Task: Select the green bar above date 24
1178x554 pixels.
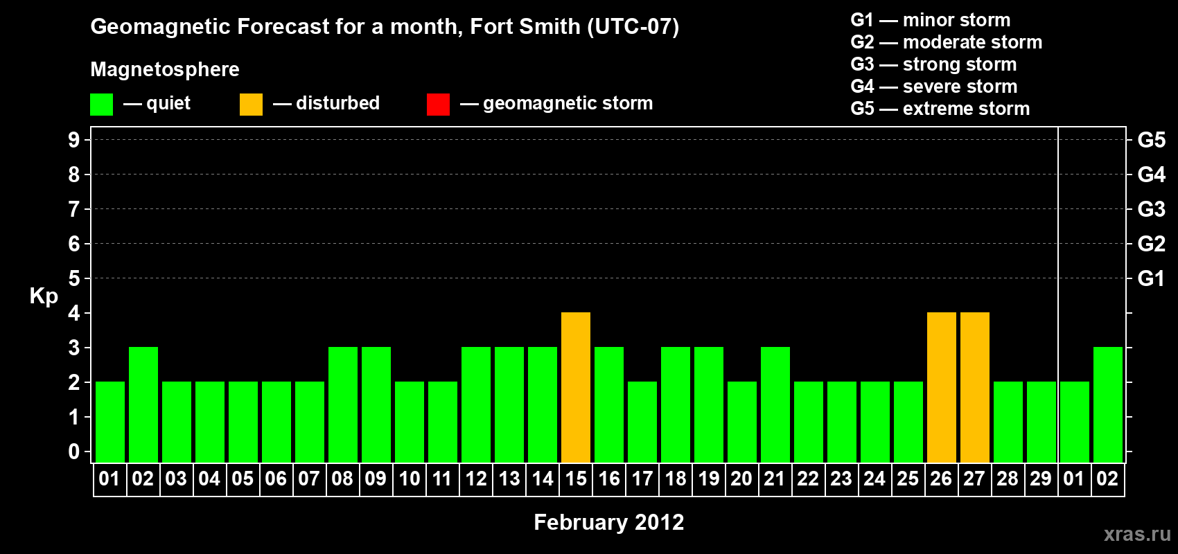Action: point(875,422)
